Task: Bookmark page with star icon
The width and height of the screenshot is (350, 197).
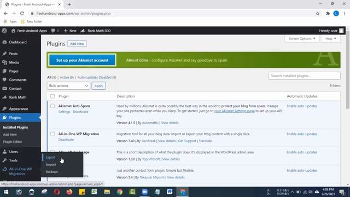Action: pyautogui.click(x=318, y=13)
